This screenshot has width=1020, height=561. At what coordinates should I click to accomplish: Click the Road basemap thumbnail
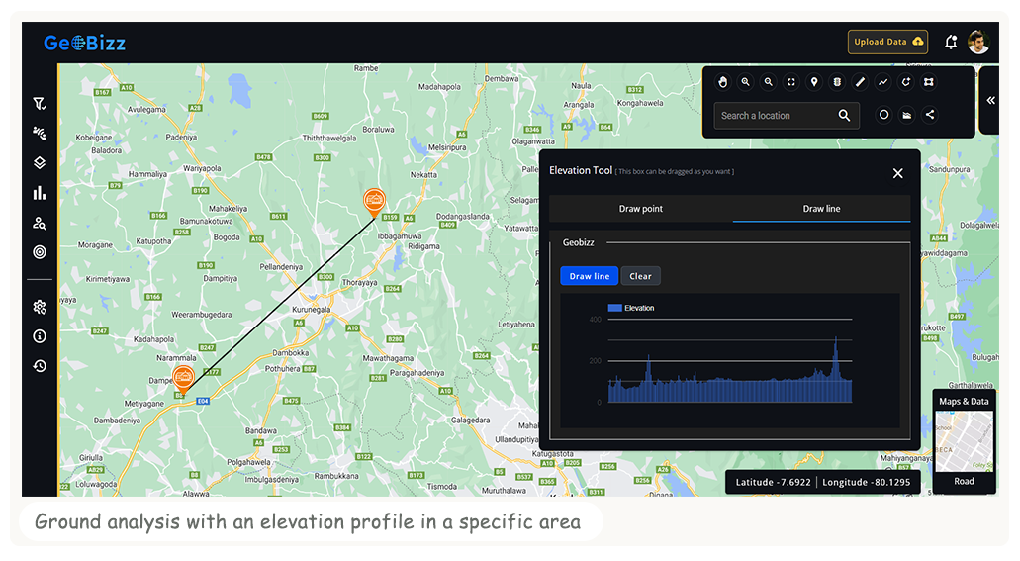tap(964, 441)
